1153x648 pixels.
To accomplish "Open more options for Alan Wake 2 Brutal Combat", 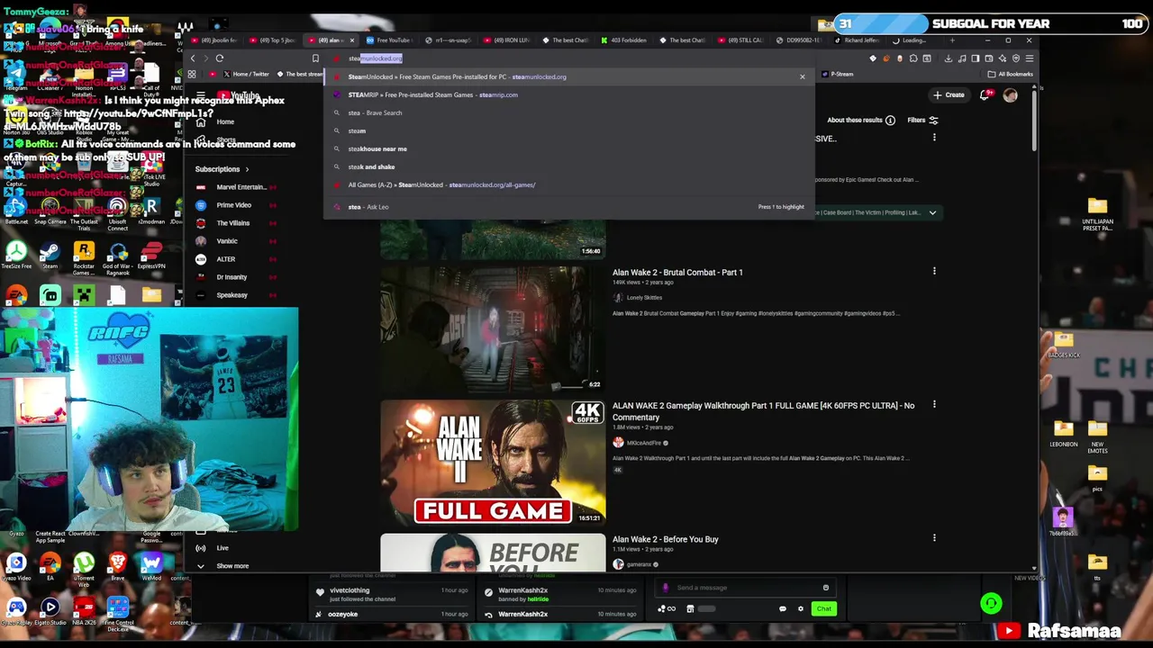I will [x=934, y=271].
